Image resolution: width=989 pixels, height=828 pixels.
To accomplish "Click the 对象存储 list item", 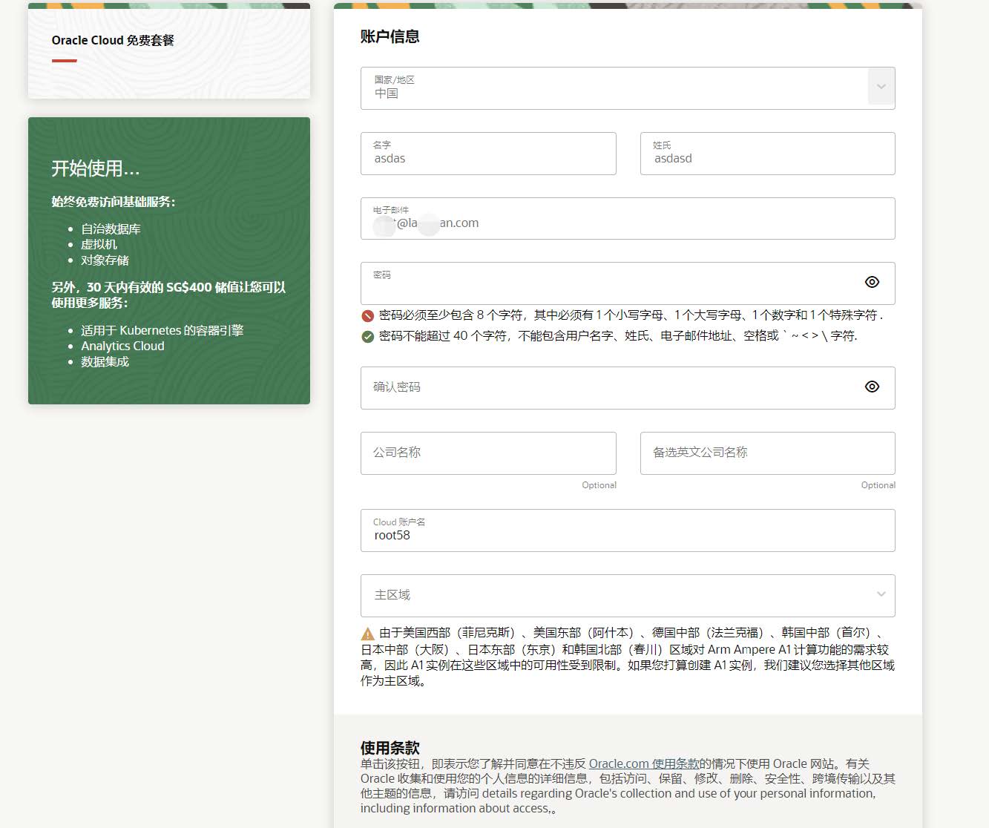I will tap(105, 260).
